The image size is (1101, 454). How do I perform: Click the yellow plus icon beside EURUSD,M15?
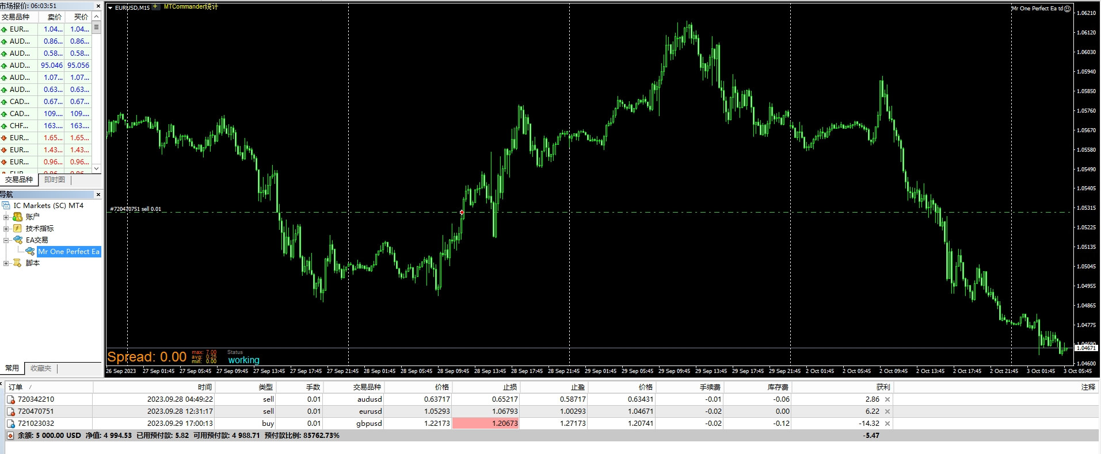tap(155, 7)
